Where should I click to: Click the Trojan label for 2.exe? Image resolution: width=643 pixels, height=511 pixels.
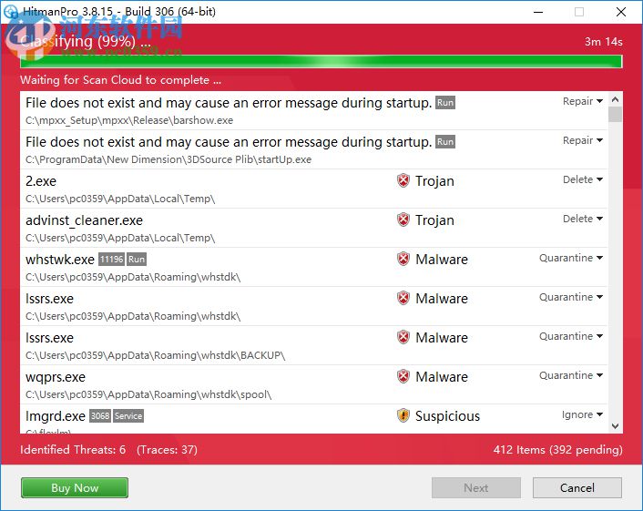click(x=434, y=181)
